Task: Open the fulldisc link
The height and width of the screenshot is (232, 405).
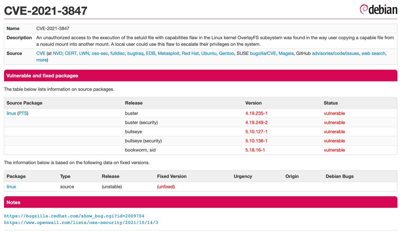Action: (117, 53)
